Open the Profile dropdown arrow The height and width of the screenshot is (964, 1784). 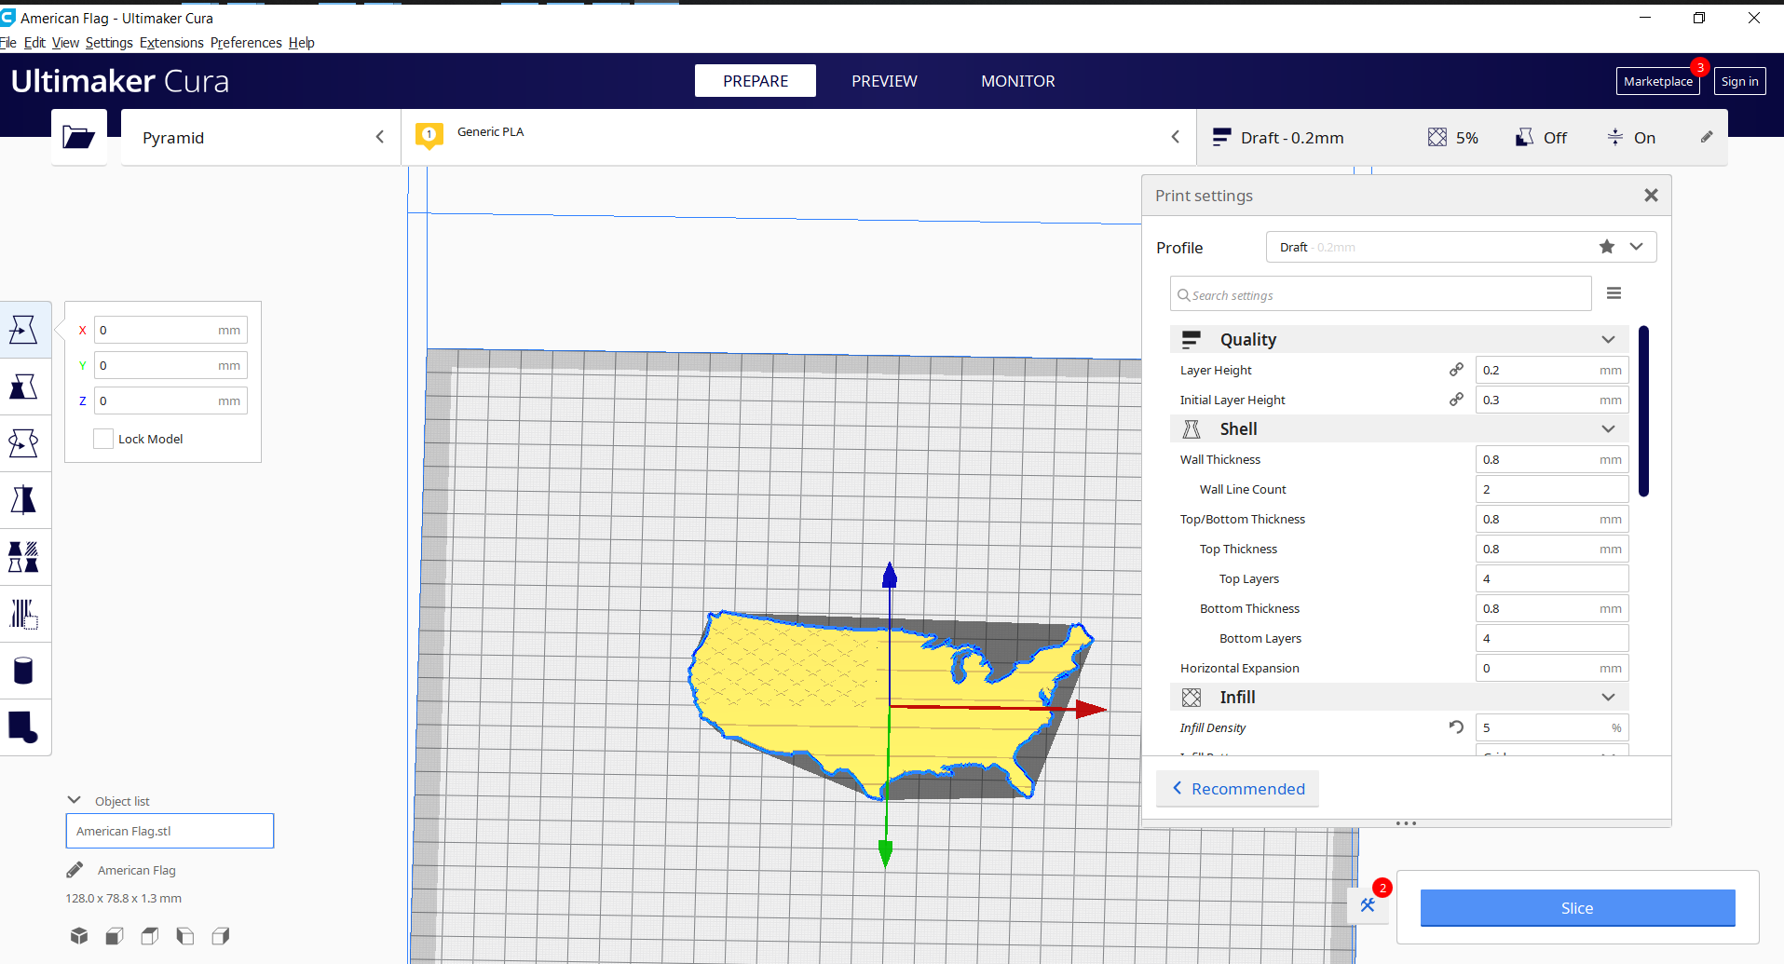(x=1637, y=247)
